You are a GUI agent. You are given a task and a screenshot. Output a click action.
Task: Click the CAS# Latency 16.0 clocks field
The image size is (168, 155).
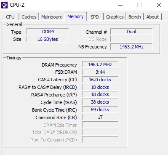100,80
